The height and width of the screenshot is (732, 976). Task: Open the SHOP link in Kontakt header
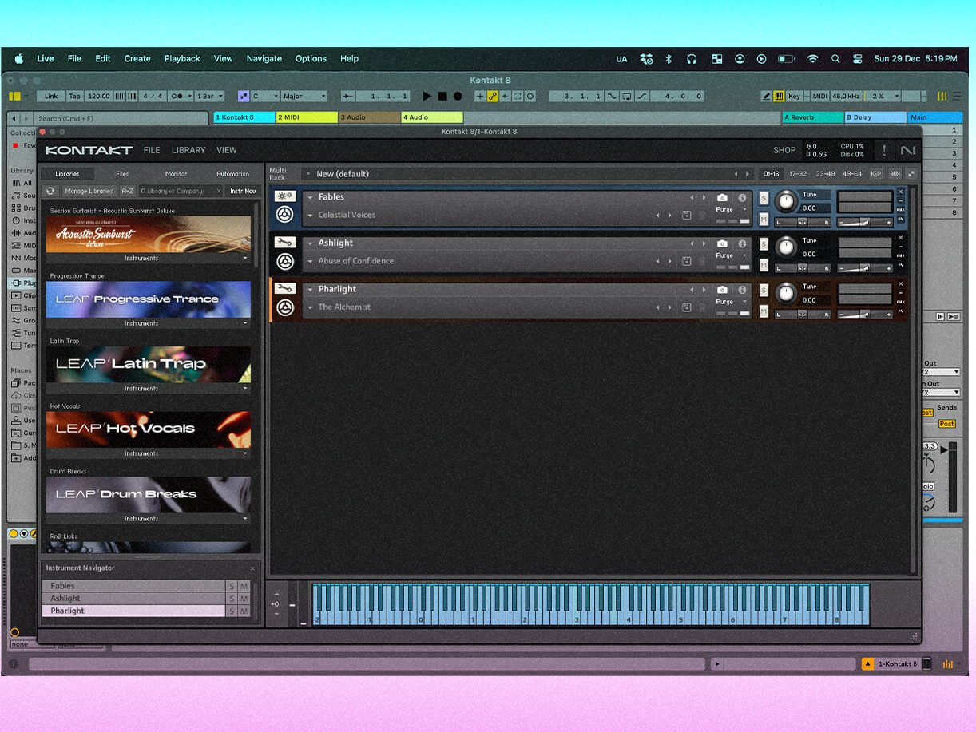[784, 150]
